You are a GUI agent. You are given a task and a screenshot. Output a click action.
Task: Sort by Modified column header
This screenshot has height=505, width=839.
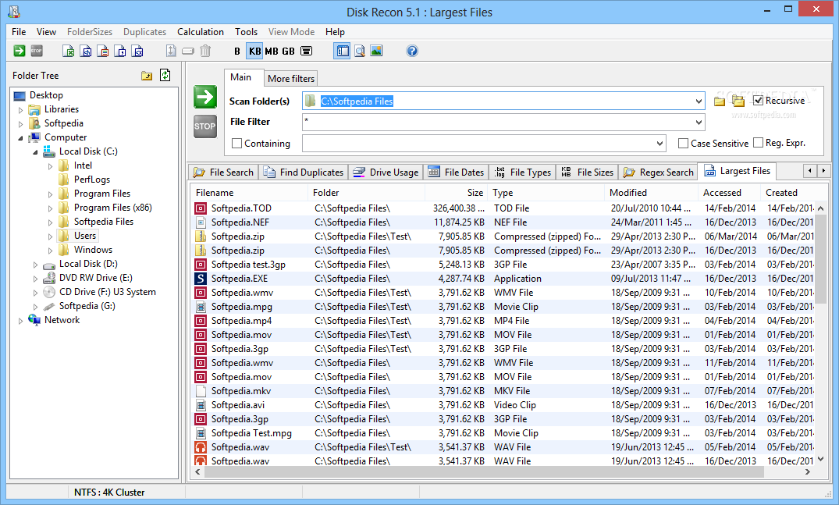pyautogui.click(x=651, y=193)
